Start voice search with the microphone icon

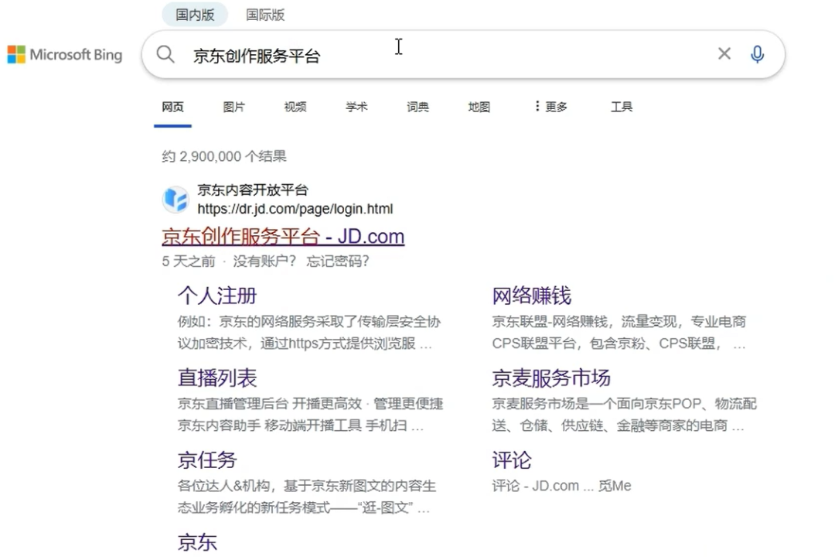757,54
